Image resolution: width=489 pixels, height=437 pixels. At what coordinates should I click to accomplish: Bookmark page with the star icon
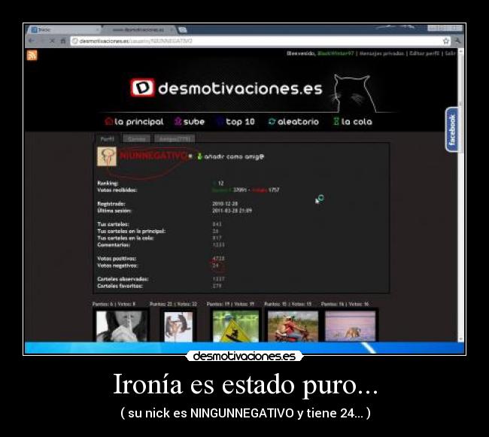pyautogui.click(x=446, y=41)
